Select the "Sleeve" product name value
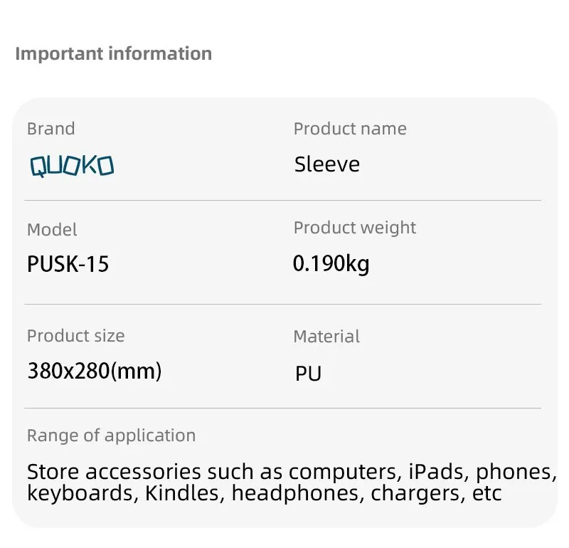Image resolution: width=569 pixels, height=548 pixels. click(327, 164)
